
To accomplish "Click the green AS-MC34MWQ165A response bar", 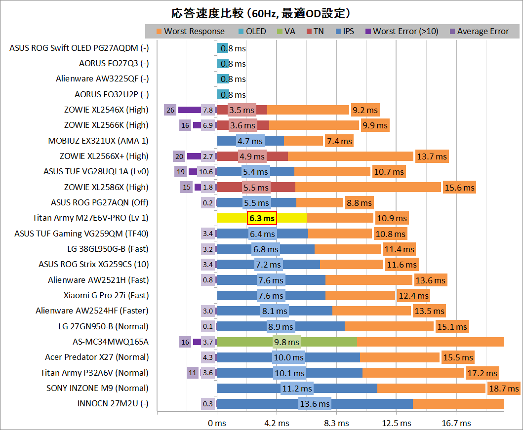I will click(x=287, y=342).
